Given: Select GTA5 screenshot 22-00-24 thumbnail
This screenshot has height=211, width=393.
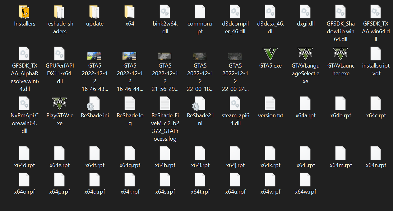Looking at the screenshot, I should pyautogui.click(x=235, y=56).
